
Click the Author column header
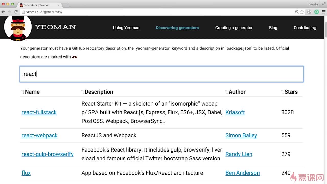237,92
